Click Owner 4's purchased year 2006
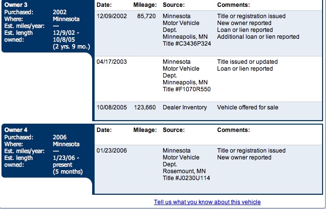This screenshot has width=326, height=209. click(x=60, y=137)
